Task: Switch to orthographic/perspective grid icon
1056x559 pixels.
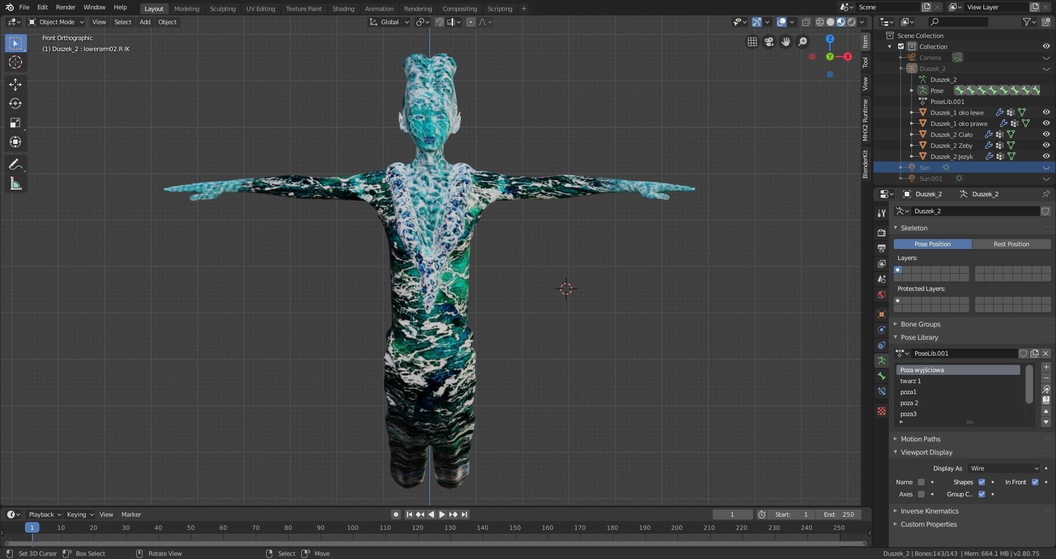Action: (752, 42)
